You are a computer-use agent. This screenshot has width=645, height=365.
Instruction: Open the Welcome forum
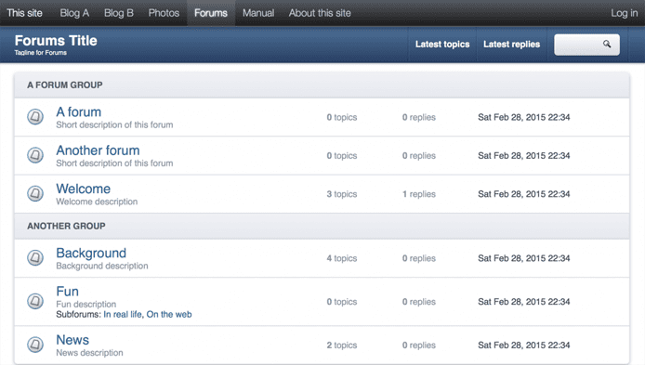click(83, 189)
